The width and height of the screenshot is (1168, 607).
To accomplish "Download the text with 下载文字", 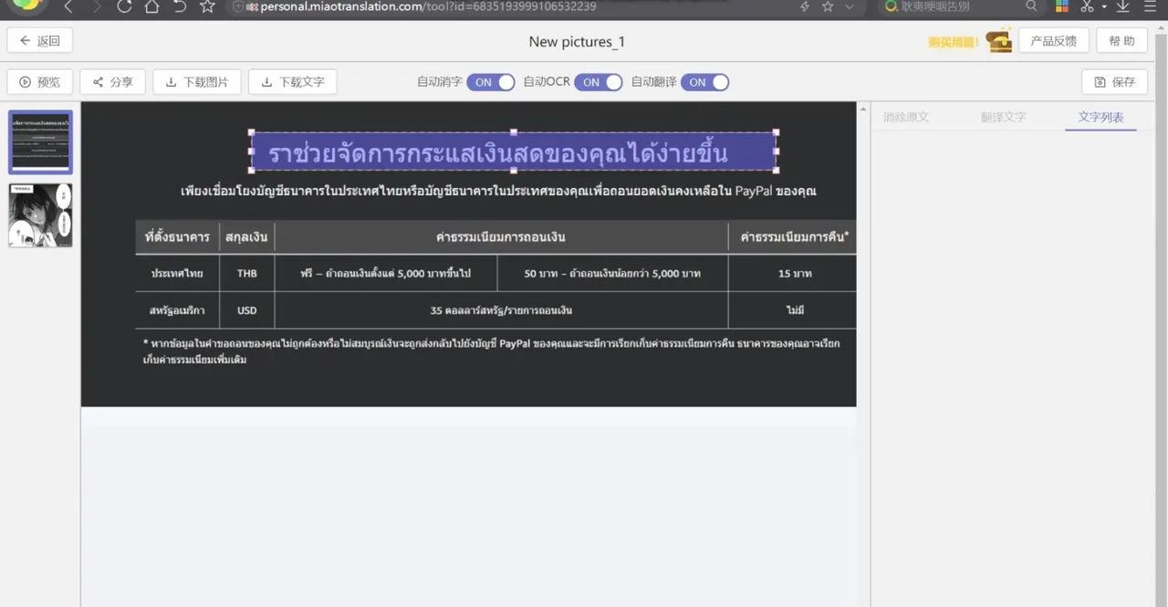I will pos(293,82).
